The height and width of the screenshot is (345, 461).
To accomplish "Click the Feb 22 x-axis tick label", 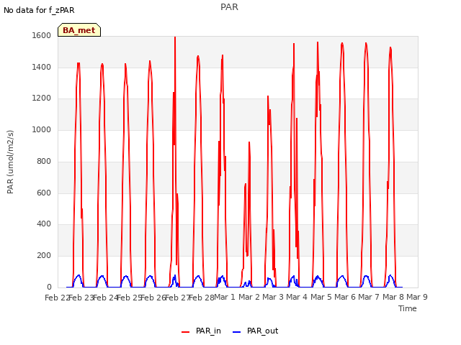I will [x=57, y=298].
